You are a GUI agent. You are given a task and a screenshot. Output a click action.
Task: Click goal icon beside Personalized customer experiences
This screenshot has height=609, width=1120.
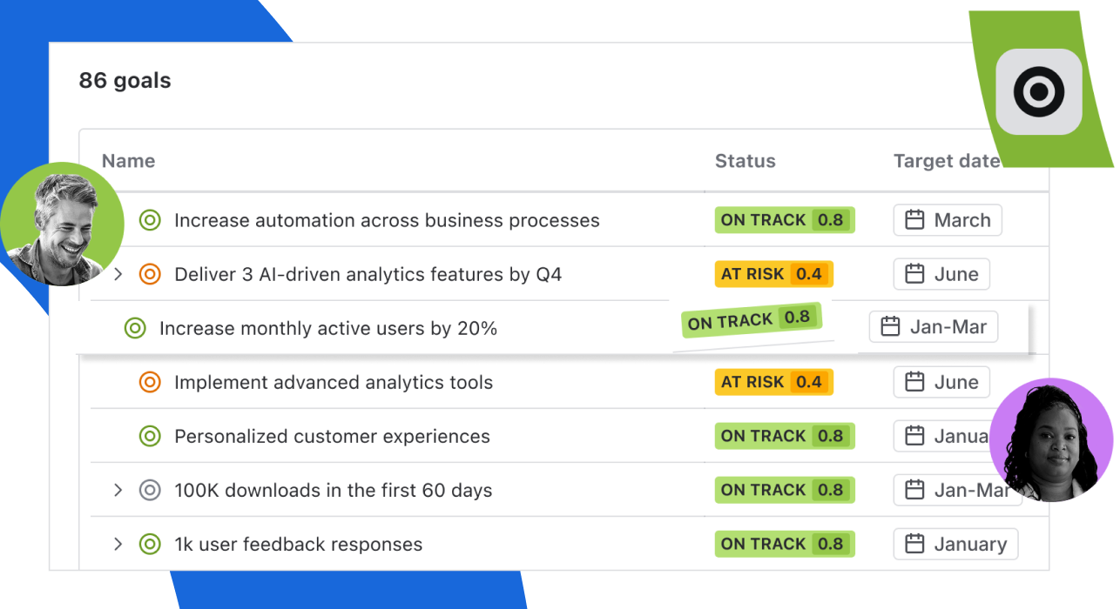coord(150,436)
